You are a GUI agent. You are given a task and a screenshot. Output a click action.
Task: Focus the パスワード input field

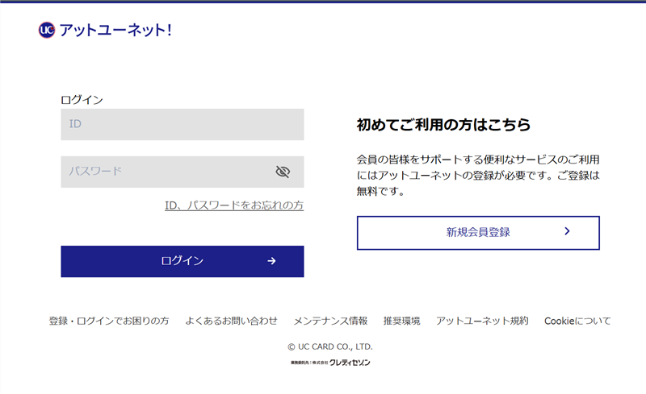pos(182,172)
